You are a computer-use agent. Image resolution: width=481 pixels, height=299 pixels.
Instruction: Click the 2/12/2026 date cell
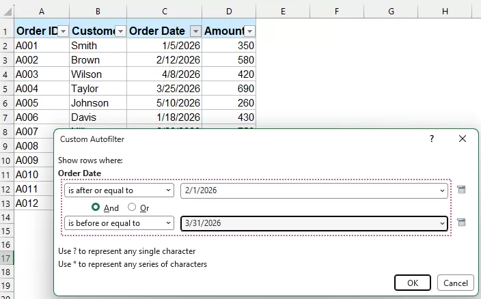click(x=165, y=60)
